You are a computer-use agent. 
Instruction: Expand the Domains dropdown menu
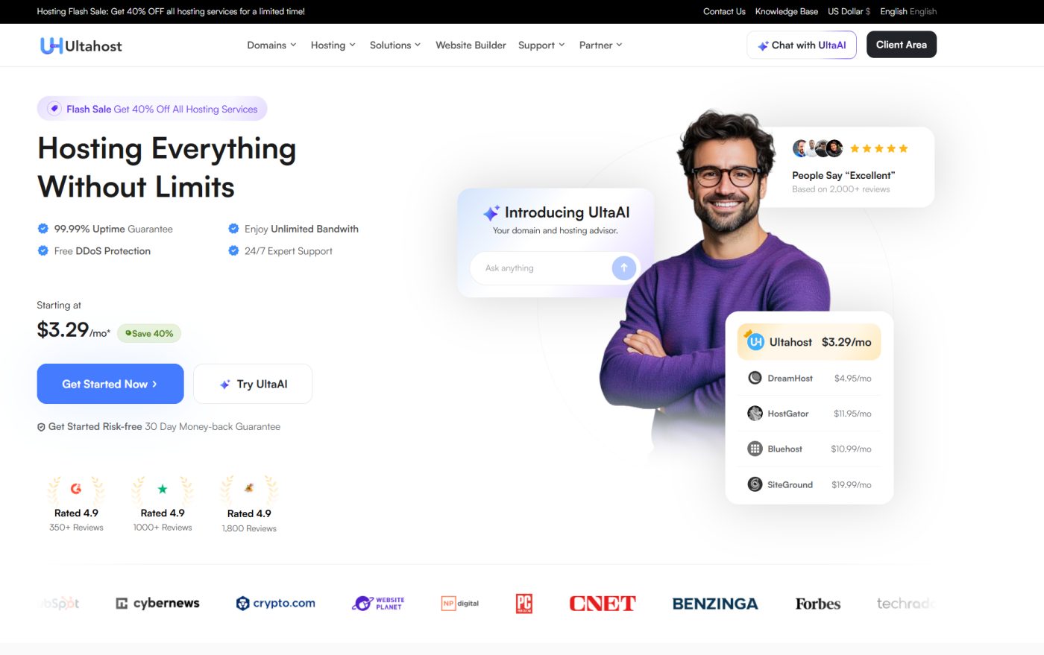[x=271, y=45]
